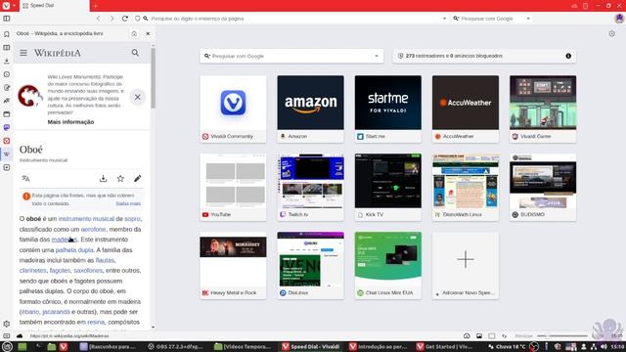The width and height of the screenshot is (626, 352).
Task: Open the Vivaldi web panel icon
Action: 7,141
